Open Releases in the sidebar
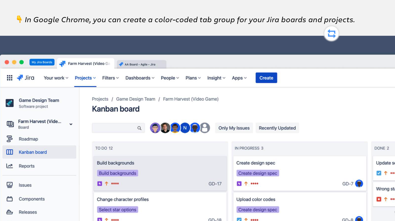This screenshot has width=395, height=221. pyautogui.click(x=28, y=212)
